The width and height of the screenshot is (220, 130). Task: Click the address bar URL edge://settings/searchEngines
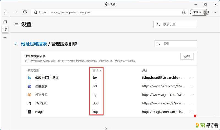(71, 12)
